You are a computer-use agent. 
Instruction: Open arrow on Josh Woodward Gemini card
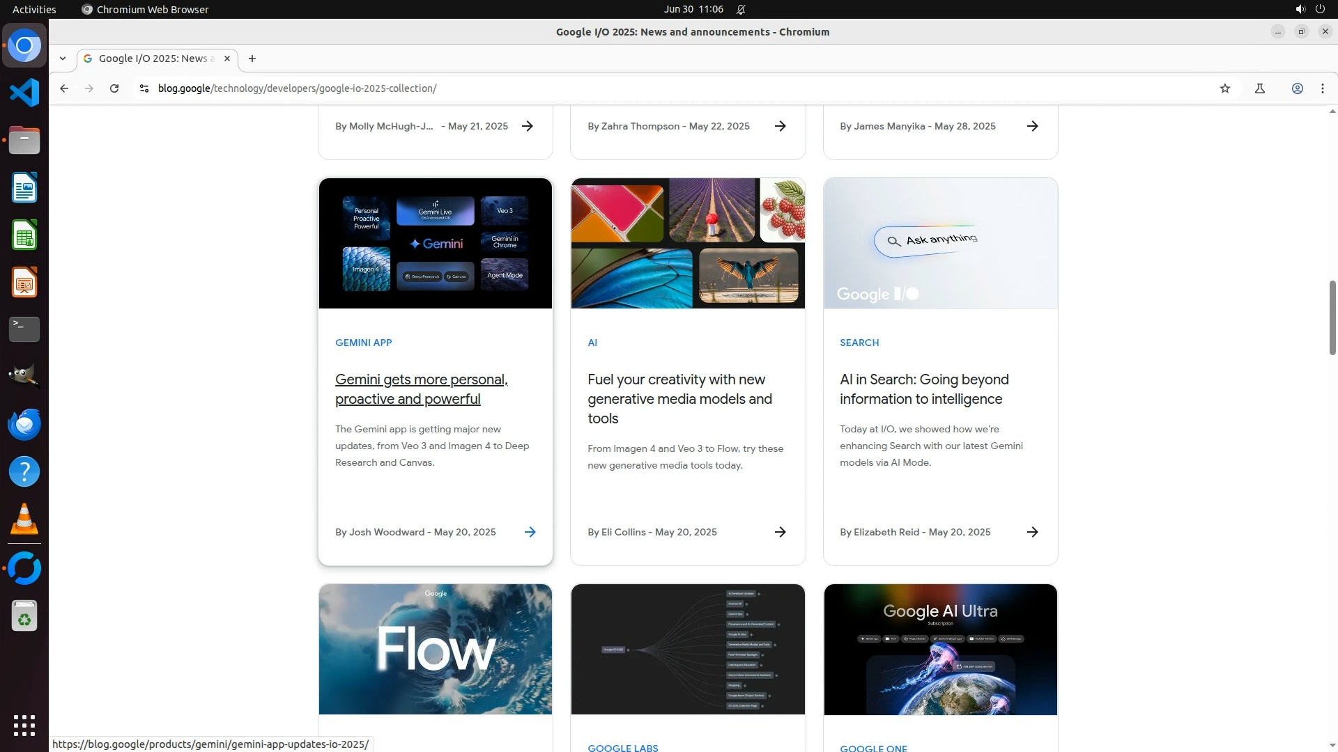(x=530, y=532)
